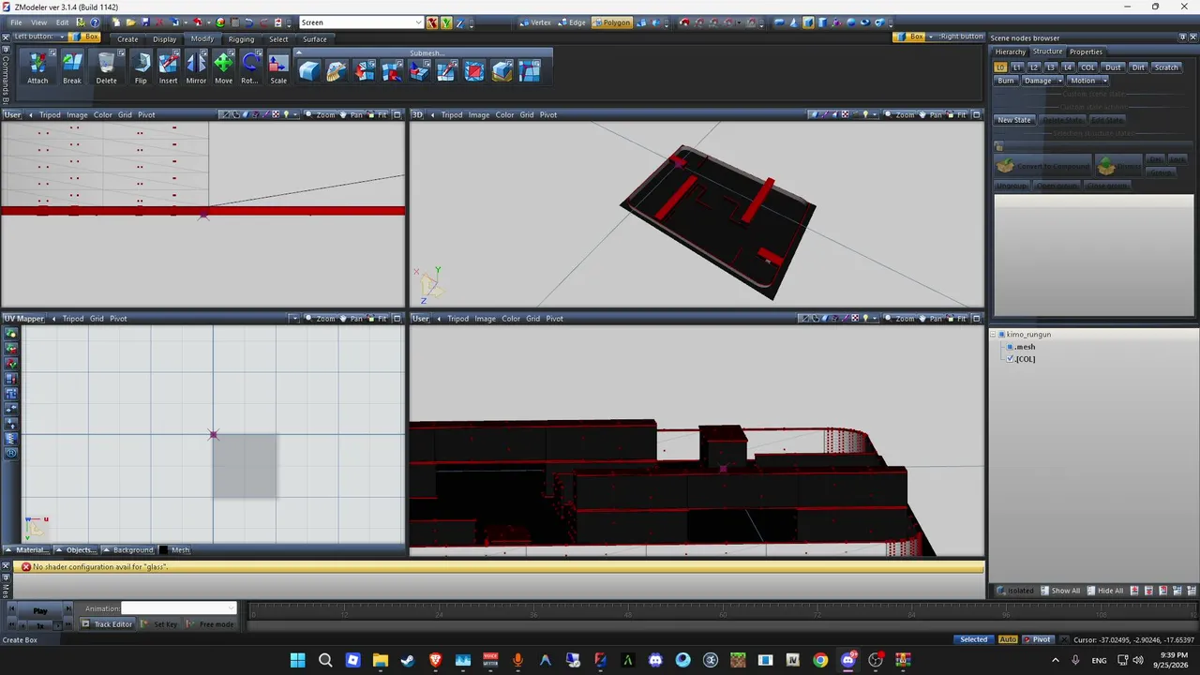Click the New State button

(1013, 120)
